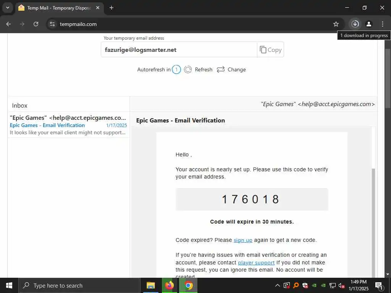Go forward in browser history
391x293 pixels.
pyautogui.click(x=22, y=24)
